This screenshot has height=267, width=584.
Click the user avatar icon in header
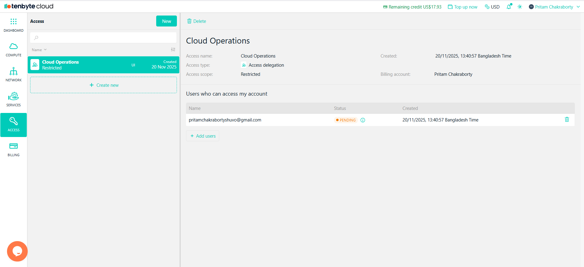531,7
